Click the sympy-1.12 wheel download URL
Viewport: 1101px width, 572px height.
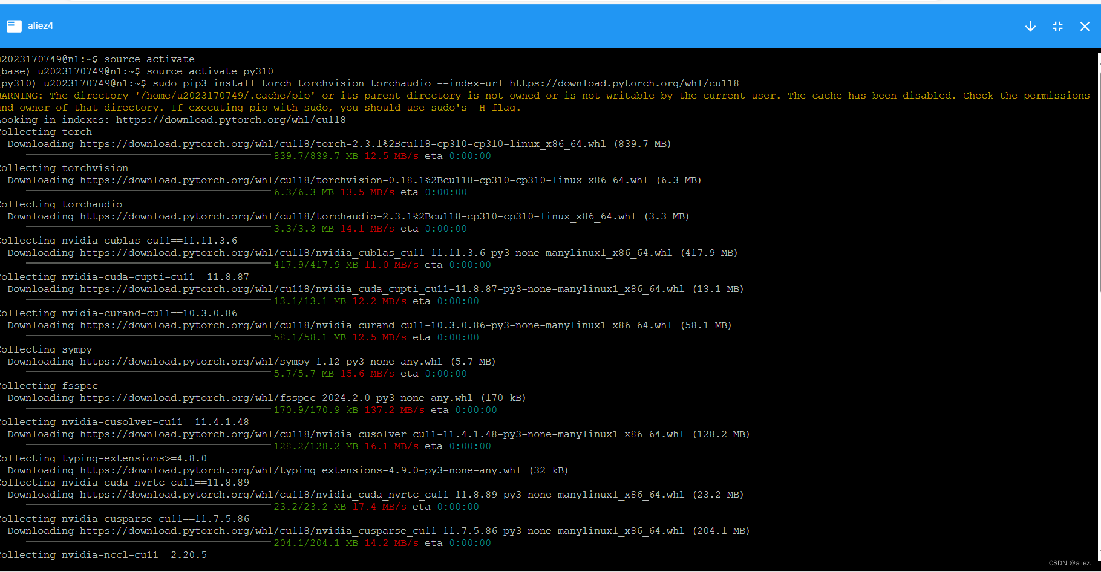[x=261, y=362]
